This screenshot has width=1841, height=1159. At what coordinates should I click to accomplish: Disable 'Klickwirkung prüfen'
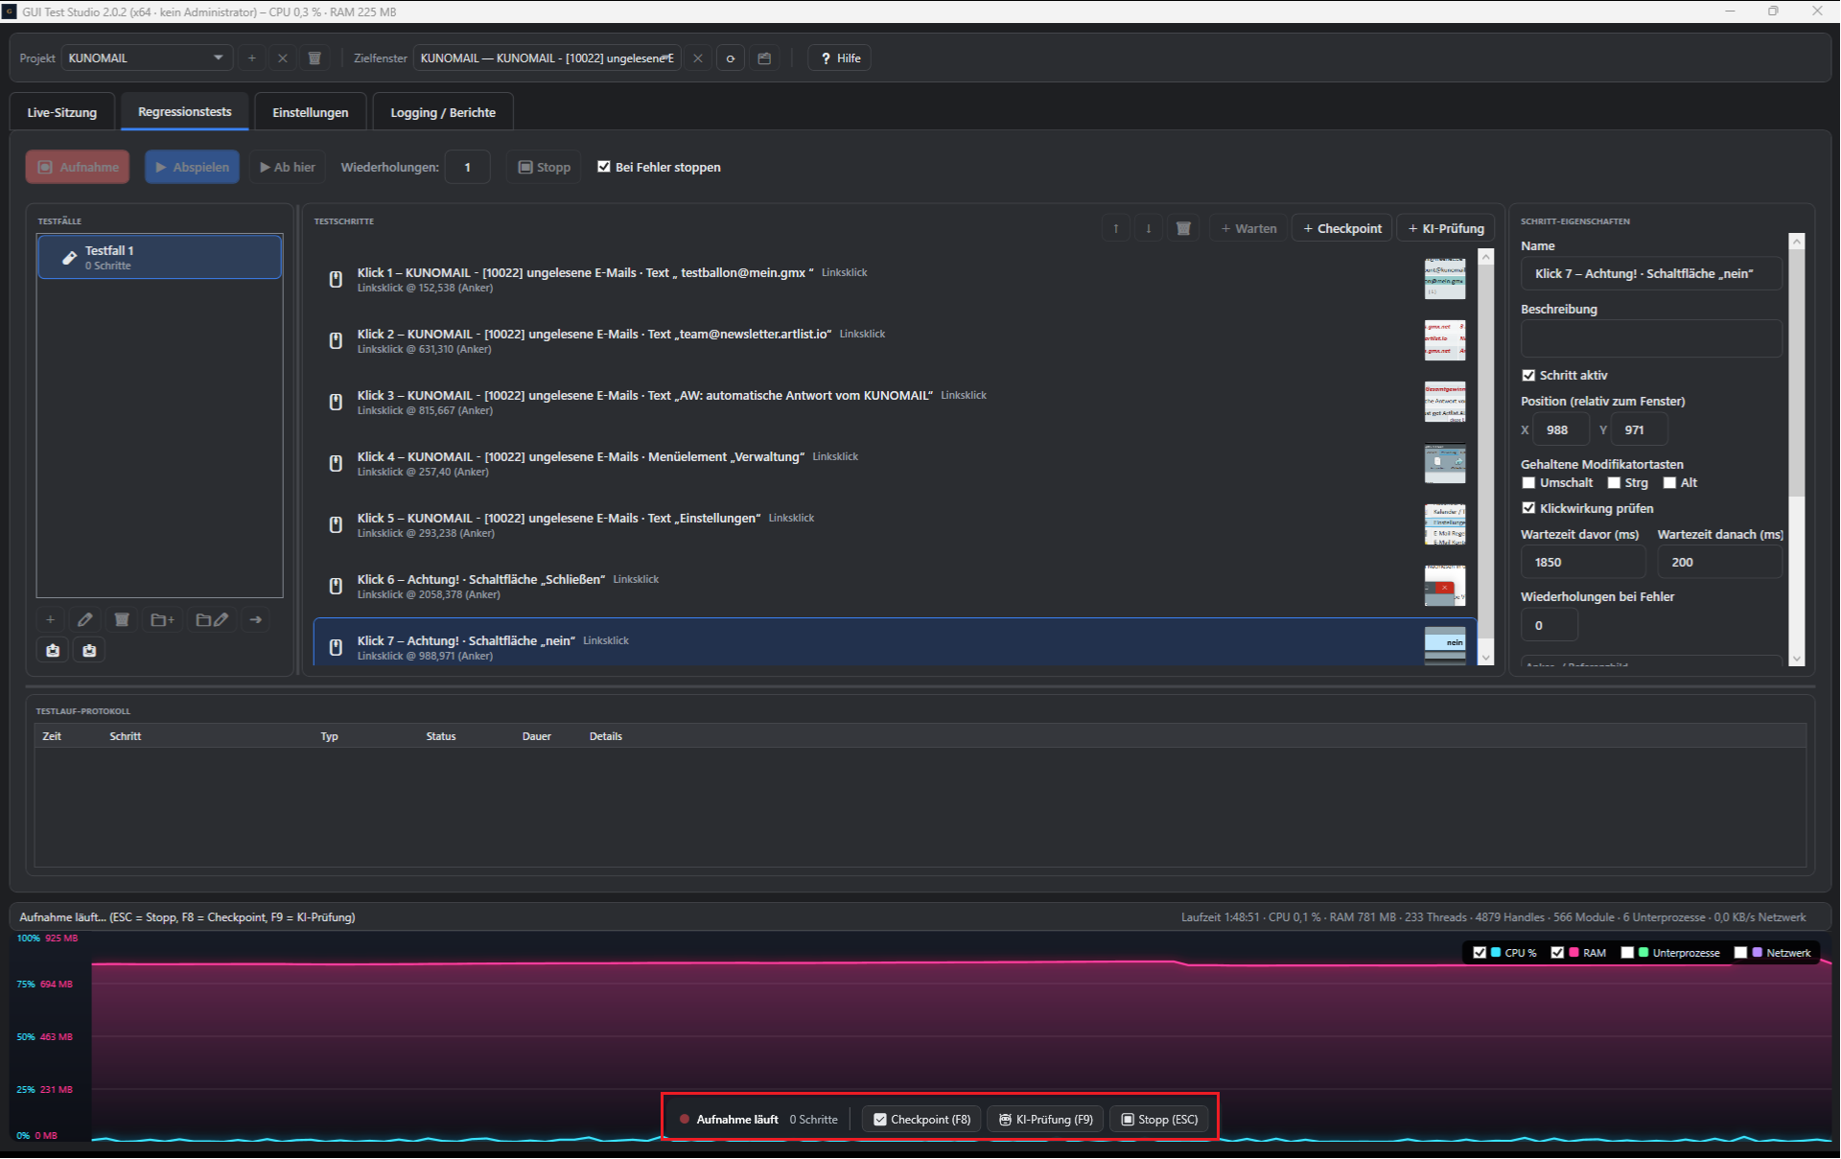point(1528,509)
